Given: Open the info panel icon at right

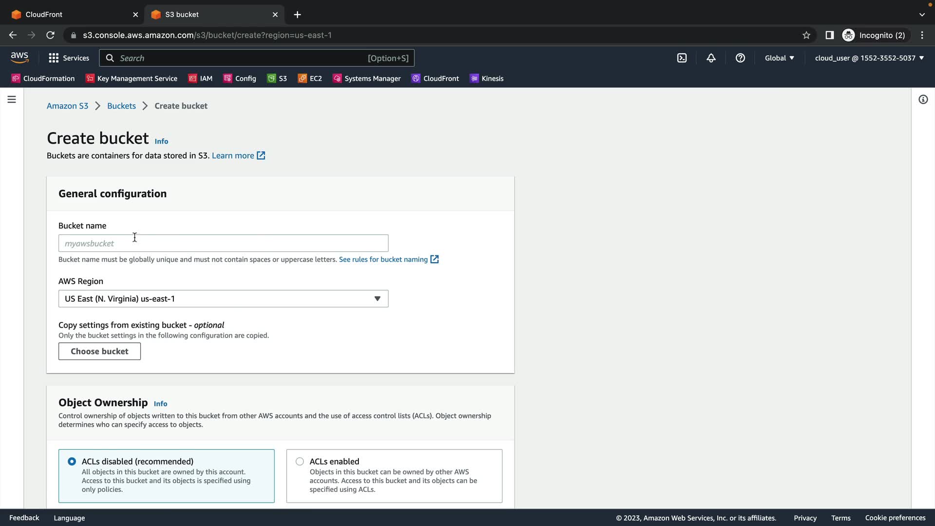Looking at the screenshot, I should coord(923,99).
